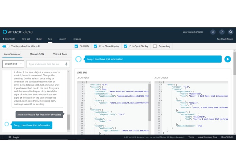Viewport: 236px width, 167px height.
Task: Go back via Your Skills chevron
Action: (9, 39)
